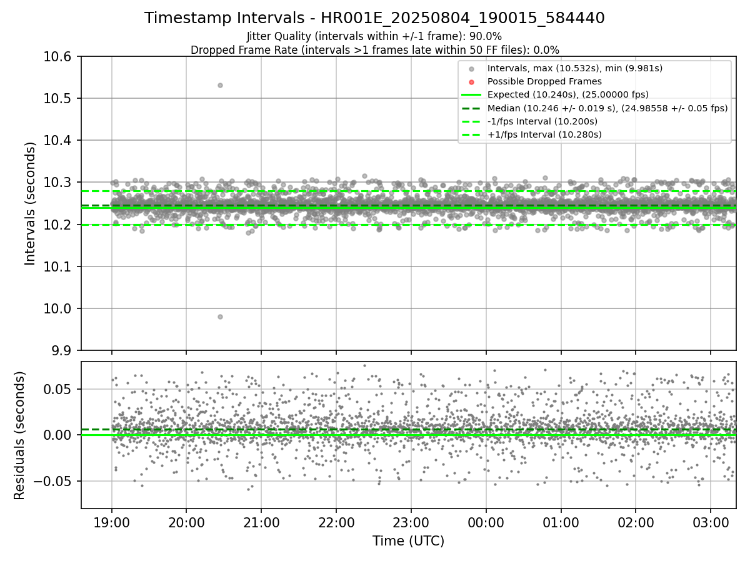Click the 22:00 x-axis tick label
Image resolution: width=750 pixels, height=563 pixels.
tap(336, 522)
